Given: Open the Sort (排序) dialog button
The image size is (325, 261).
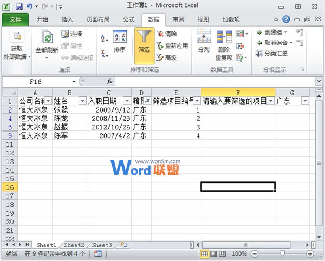Looking at the screenshot, I should pyautogui.click(x=120, y=43).
